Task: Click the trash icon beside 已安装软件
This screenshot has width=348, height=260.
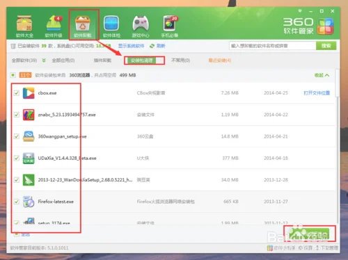Action: [x=13, y=46]
